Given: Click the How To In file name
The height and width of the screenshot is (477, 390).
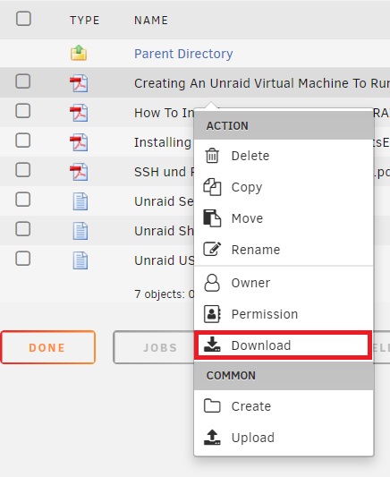Looking at the screenshot, I should [x=165, y=113].
